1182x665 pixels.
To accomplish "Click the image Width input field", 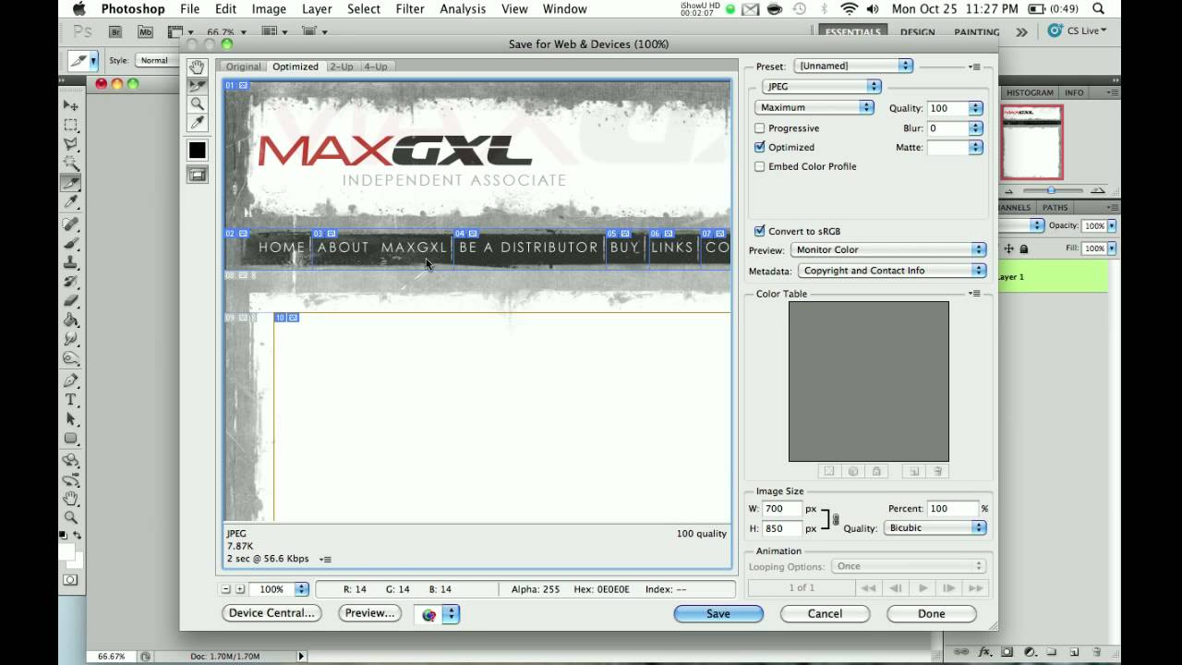I will tap(782, 508).
